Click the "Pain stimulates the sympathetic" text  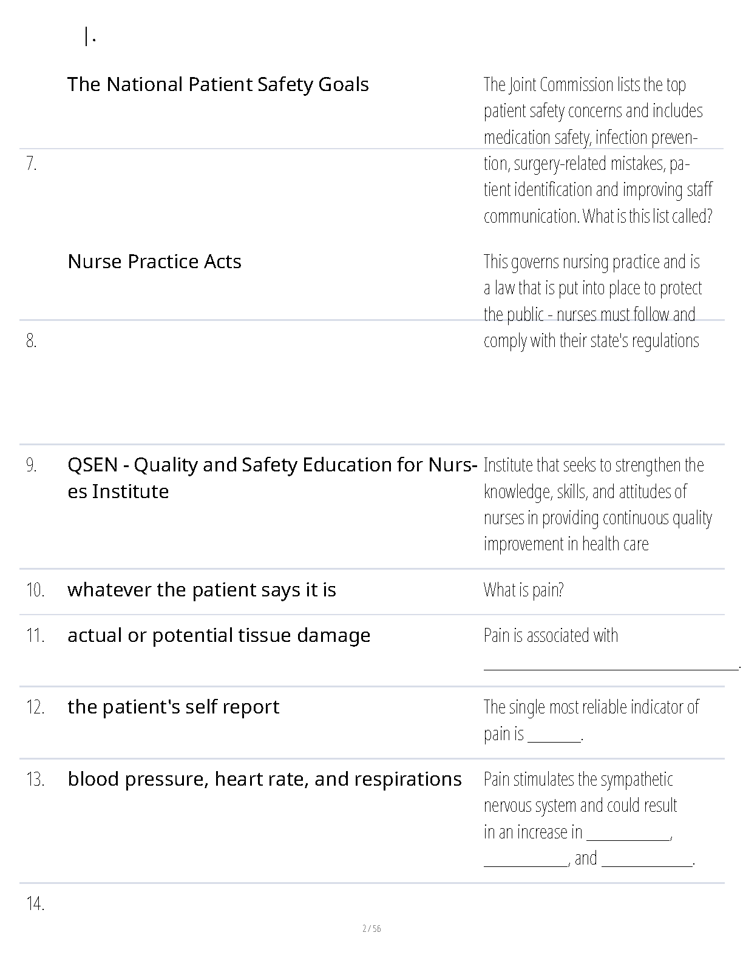tap(578, 779)
